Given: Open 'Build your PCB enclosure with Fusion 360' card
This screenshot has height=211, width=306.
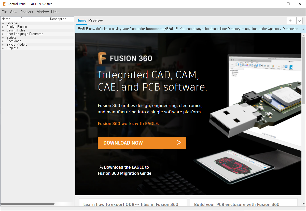Looking at the screenshot, I should click(x=244, y=202).
